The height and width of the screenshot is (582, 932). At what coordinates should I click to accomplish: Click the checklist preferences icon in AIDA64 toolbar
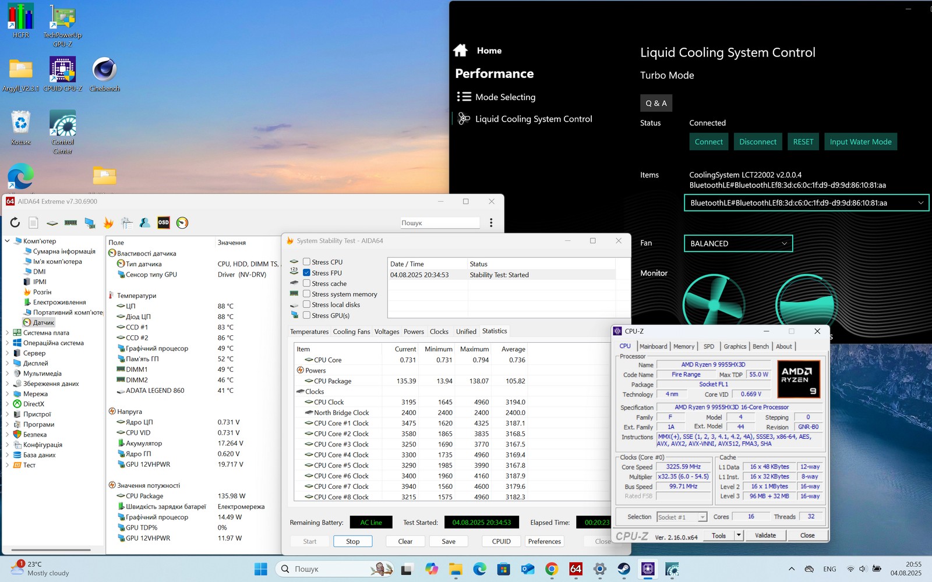[126, 222]
